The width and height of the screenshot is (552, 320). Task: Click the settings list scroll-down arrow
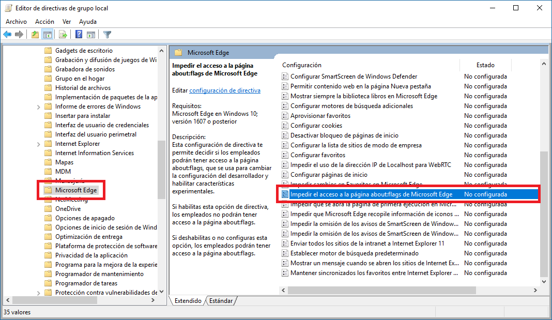coord(544,282)
